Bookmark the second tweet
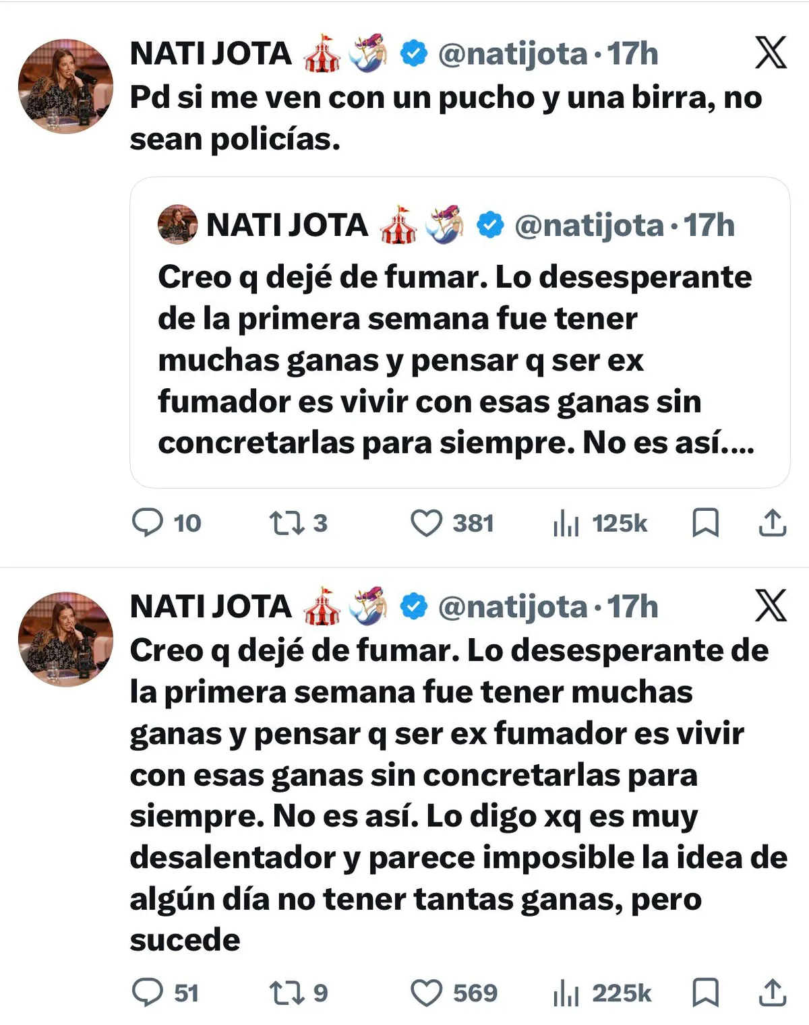The image size is (809, 1025). point(705,993)
